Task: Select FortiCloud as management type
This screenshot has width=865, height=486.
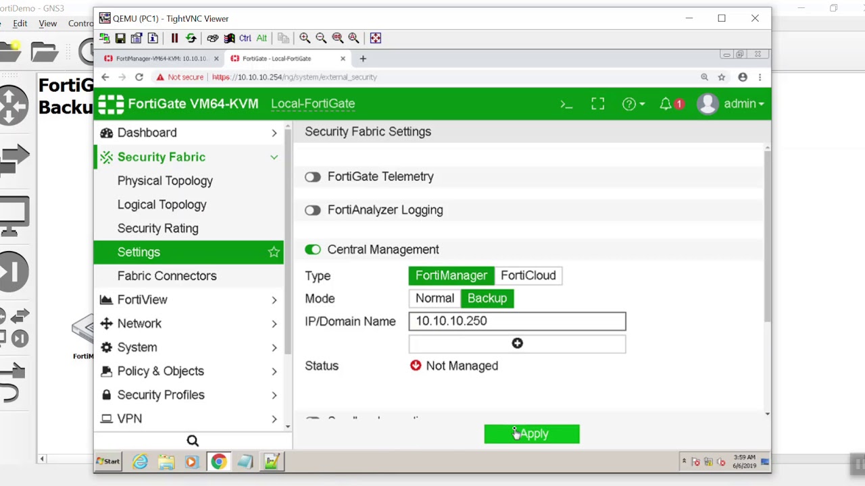Action: [x=528, y=275]
